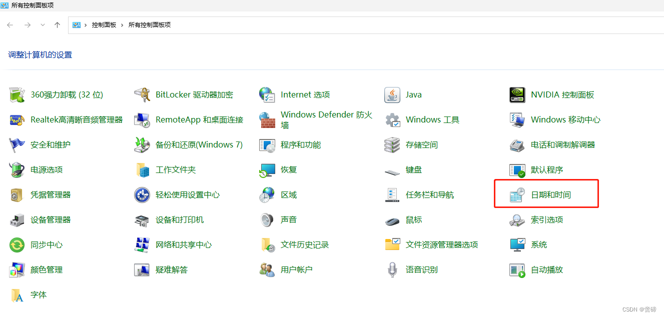
Task: Click the 疑难解答 link
Action: coord(172,269)
